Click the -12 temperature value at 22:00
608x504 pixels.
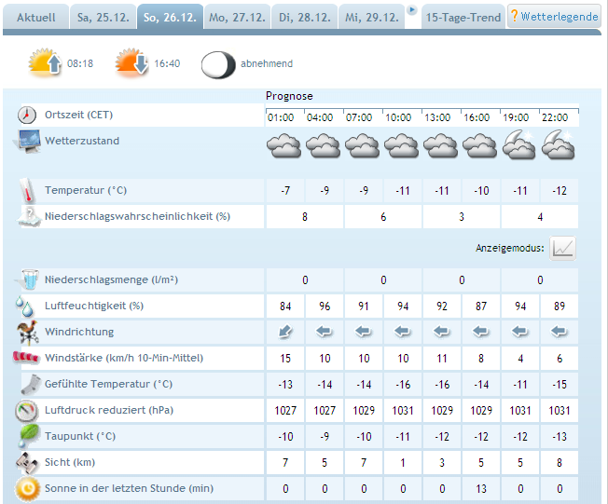(x=560, y=191)
